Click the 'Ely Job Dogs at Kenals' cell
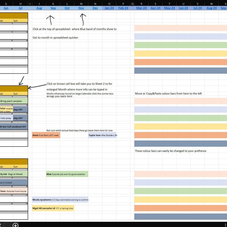The image size is (227, 227). click(14, 174)
